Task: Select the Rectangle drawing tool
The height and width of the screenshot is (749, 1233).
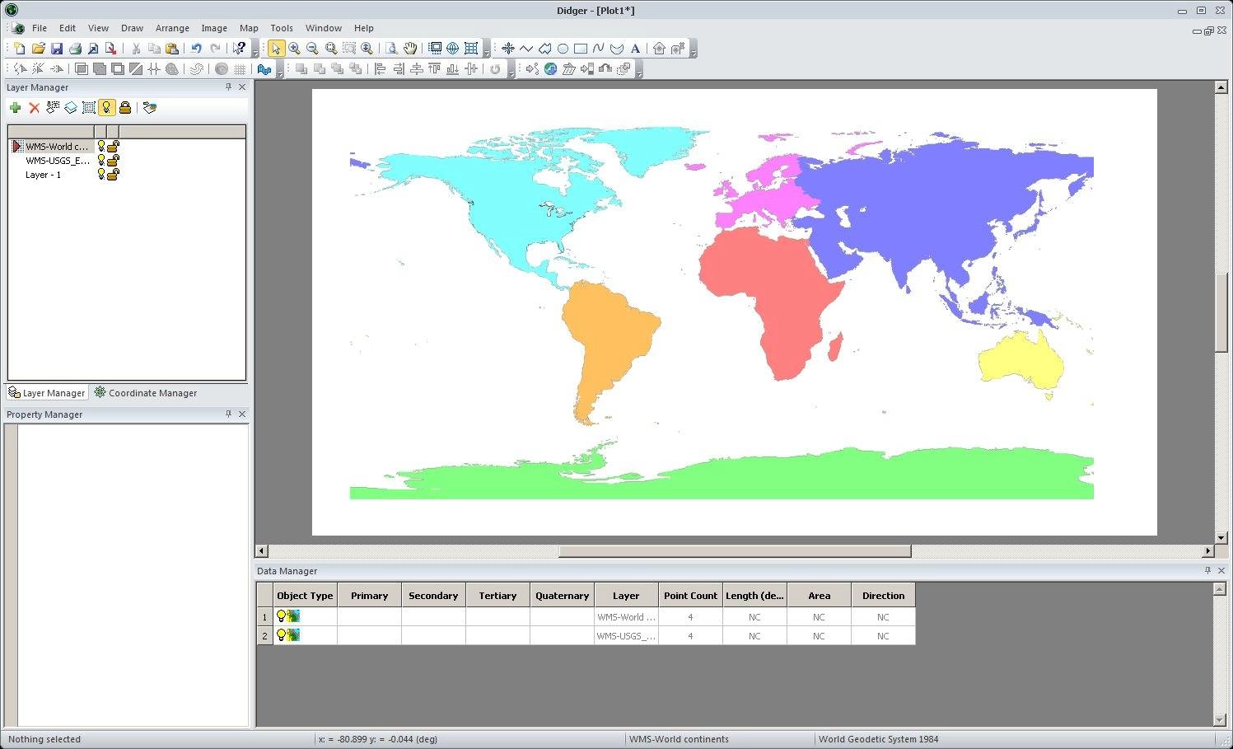Action: 581,49
